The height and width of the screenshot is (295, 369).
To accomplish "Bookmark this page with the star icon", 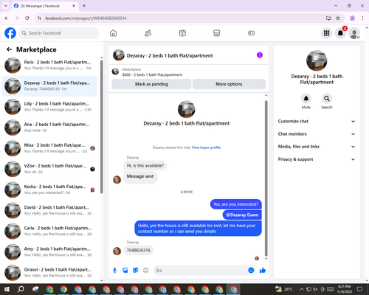I will point(338,18).
